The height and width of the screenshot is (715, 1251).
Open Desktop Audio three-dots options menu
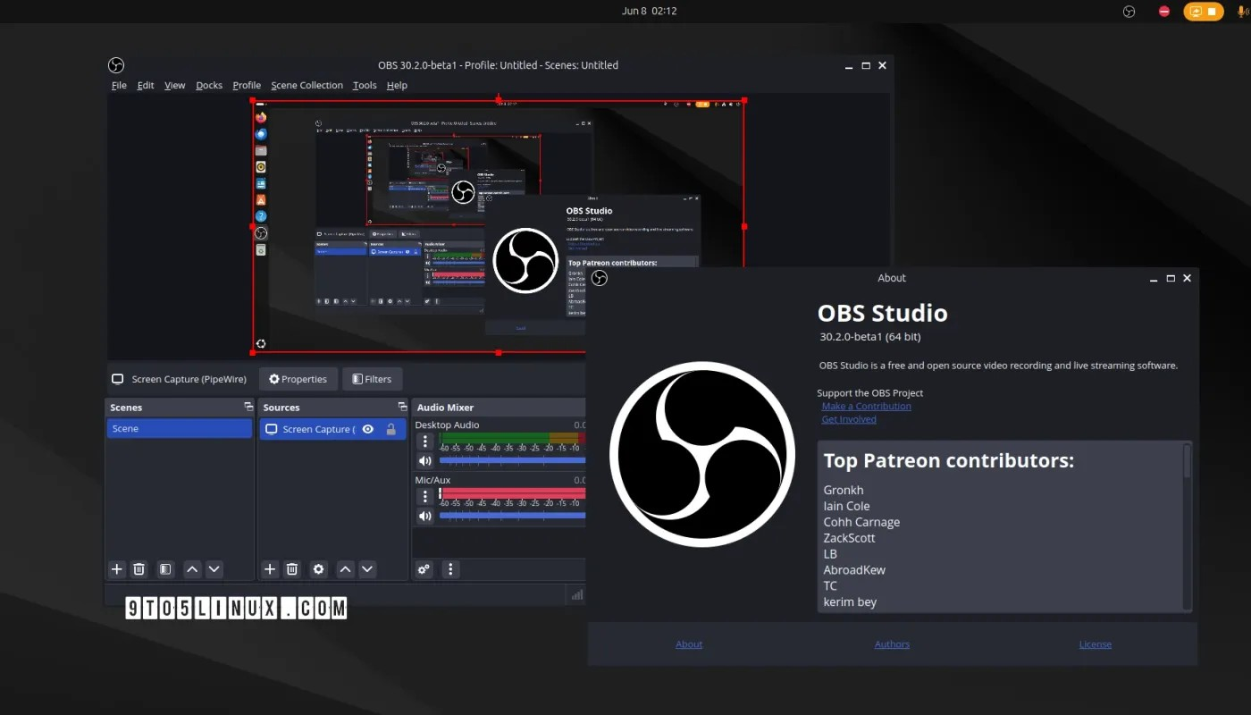tap(425, 442)
